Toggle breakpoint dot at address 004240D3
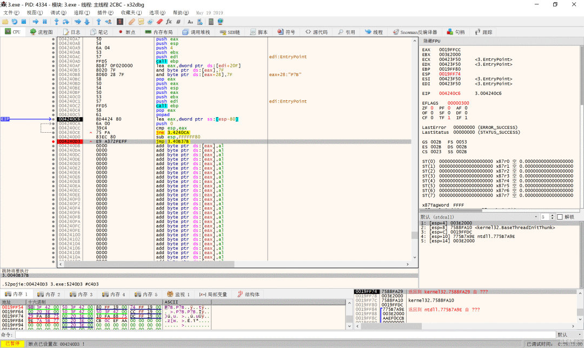584x348 pixels. pos(53,141)
